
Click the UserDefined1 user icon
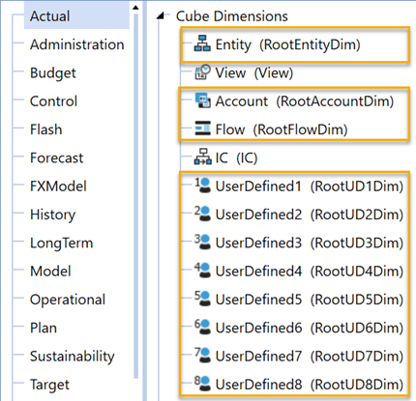click(x=202, y=186)
